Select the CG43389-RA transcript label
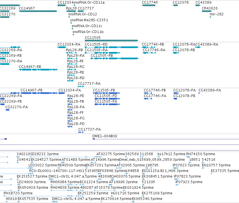This screenshot has height=203, width=239. (x=207, y=44)
